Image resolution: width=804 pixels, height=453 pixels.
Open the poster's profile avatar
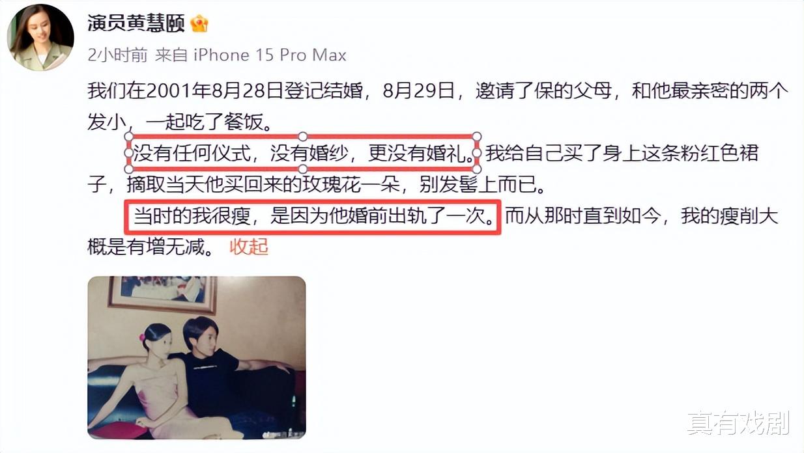(x=40, y=36)
